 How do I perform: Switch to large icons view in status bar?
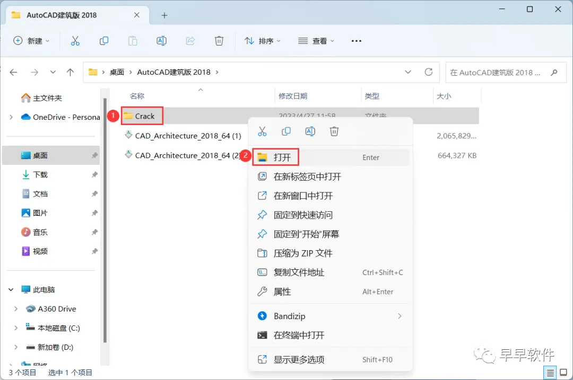coord(563,373)
